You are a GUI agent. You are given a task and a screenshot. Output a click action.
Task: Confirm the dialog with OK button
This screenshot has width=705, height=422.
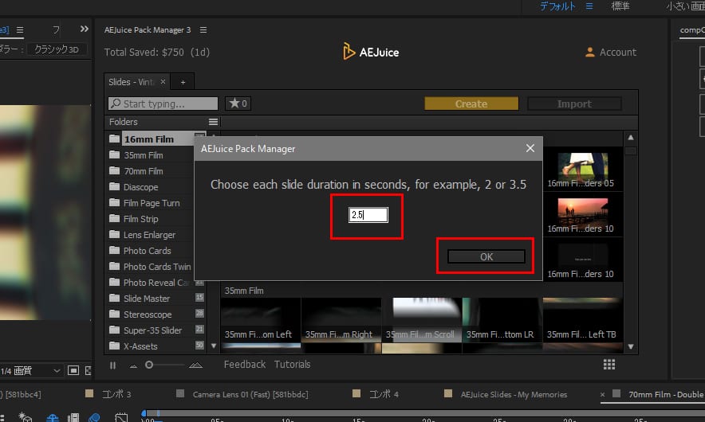tap(486, 256)
